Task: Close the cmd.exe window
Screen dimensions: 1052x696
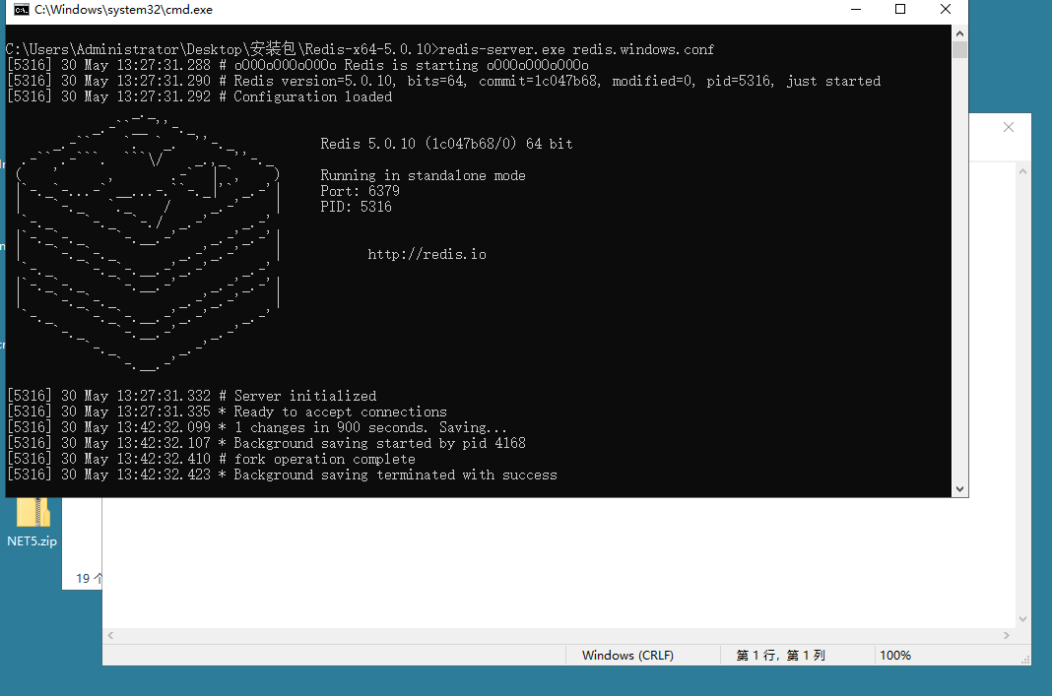Action: 946,10
